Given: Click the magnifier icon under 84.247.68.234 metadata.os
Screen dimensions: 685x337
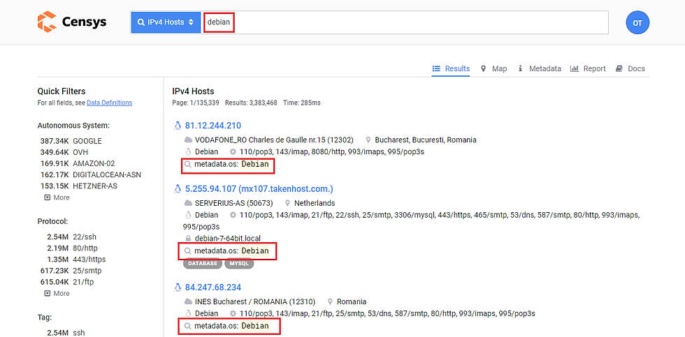Looking at the screenshot, I should 188,326.
